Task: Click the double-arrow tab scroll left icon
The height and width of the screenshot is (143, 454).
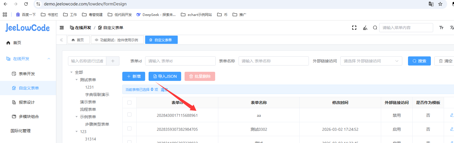Action: (x=61, y=40)
